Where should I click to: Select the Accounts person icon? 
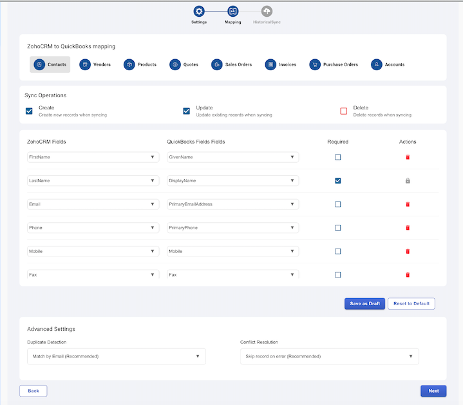tap(377, 64)
